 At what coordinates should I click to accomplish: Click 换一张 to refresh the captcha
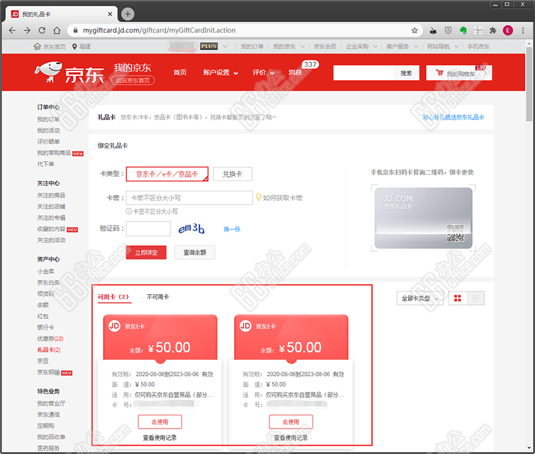(232, 229)
